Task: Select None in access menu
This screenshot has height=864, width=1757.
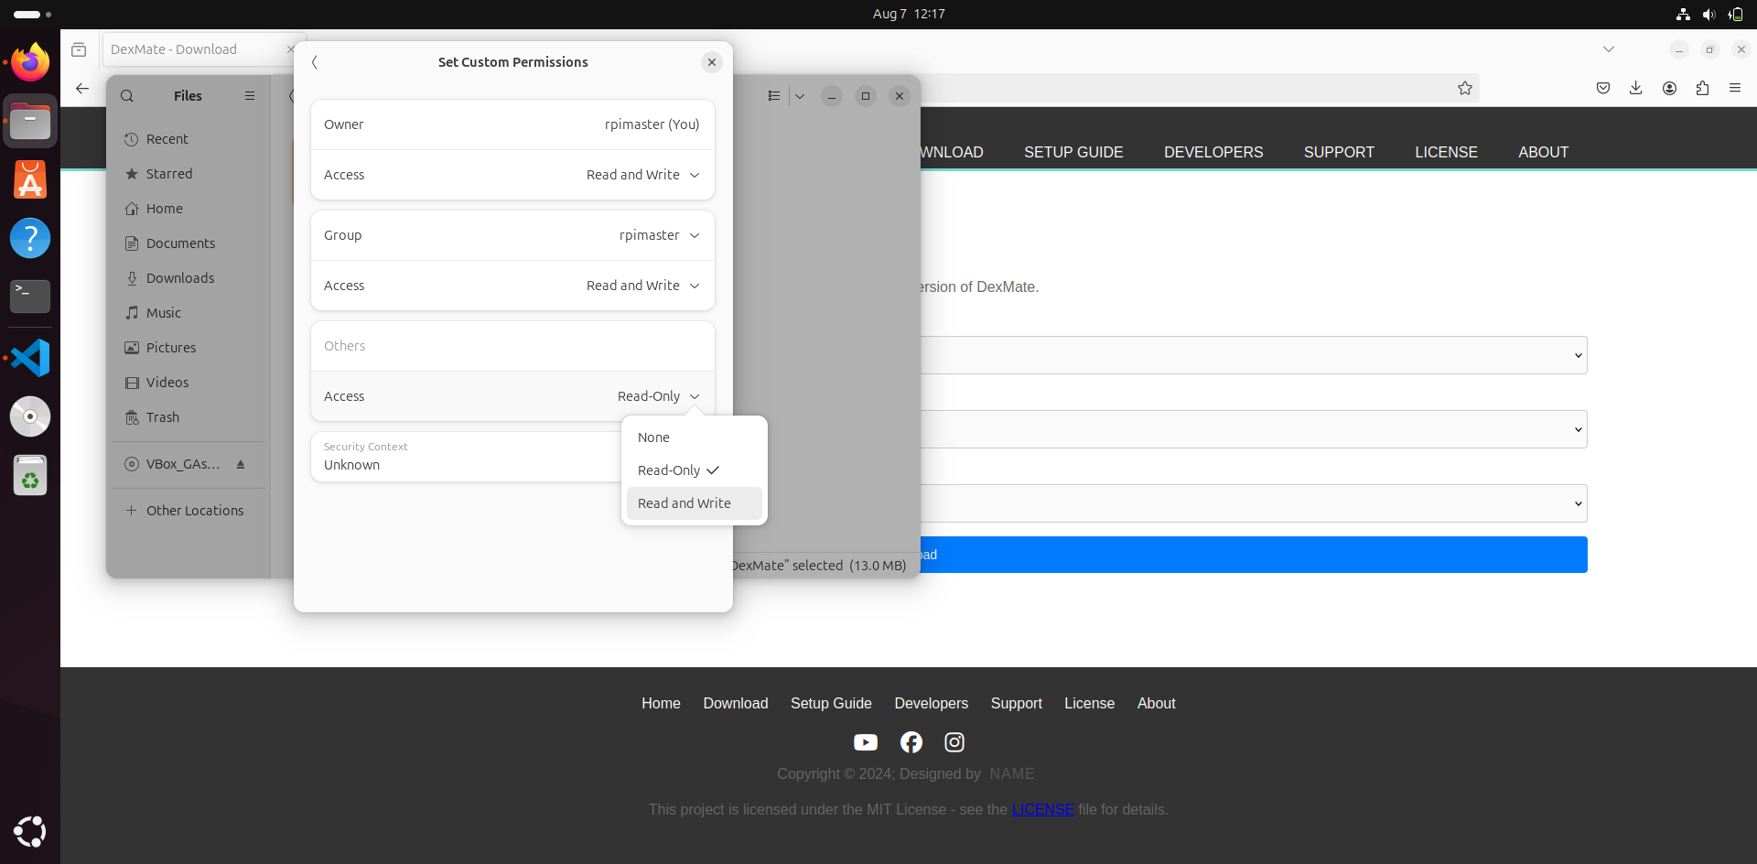Action: coord(694,437)
